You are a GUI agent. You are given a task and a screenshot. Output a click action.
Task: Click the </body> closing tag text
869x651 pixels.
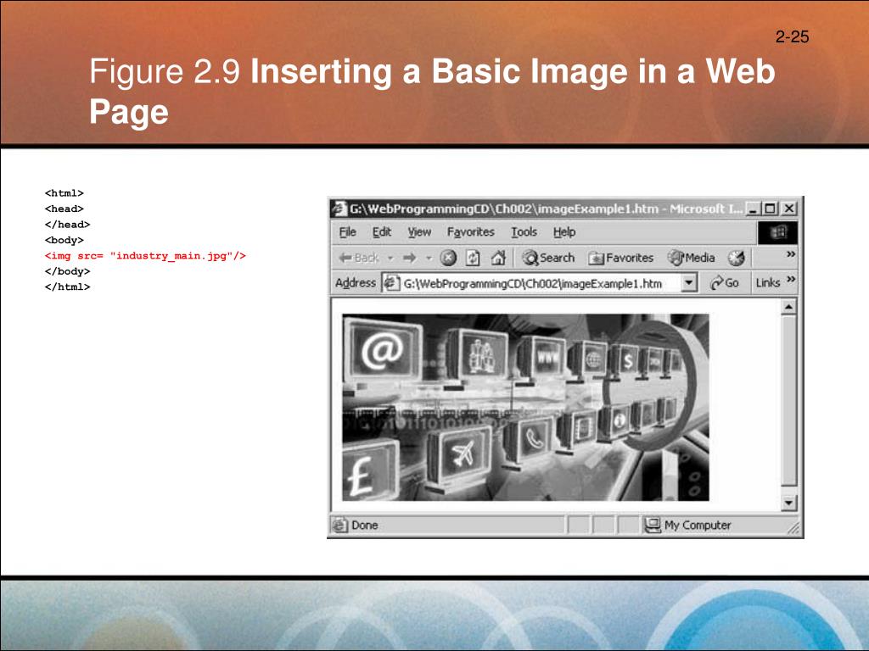pos(67,271)
